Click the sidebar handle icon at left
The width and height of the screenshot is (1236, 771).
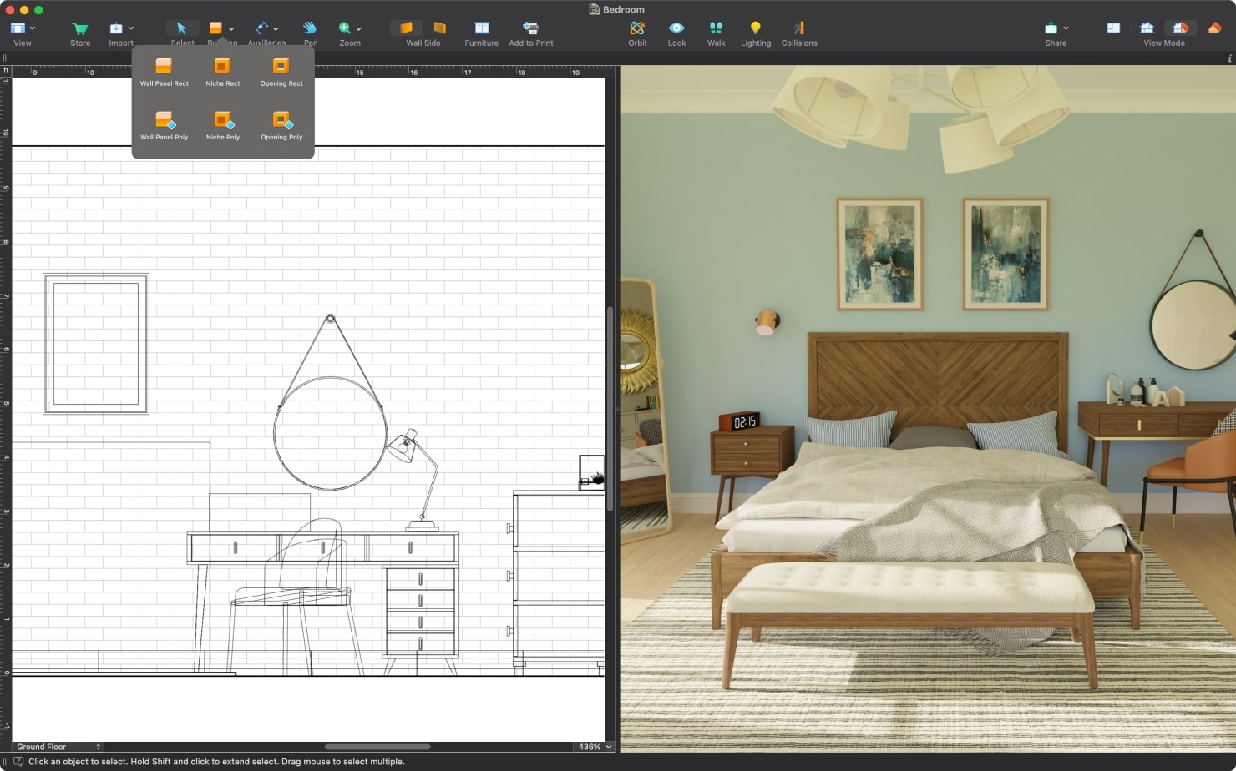[x=6, y=58]
